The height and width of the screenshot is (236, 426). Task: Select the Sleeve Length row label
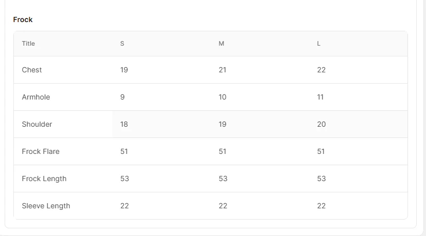46,206
